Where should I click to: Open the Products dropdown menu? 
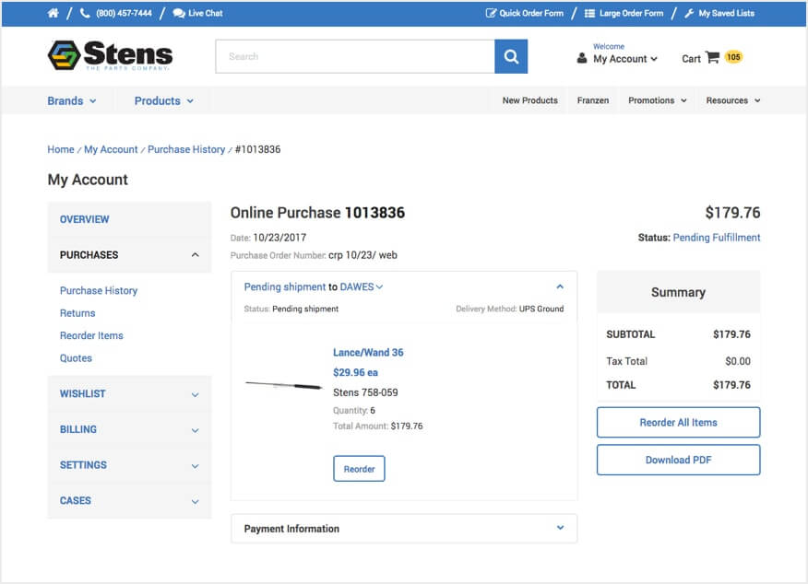(163, 100)
